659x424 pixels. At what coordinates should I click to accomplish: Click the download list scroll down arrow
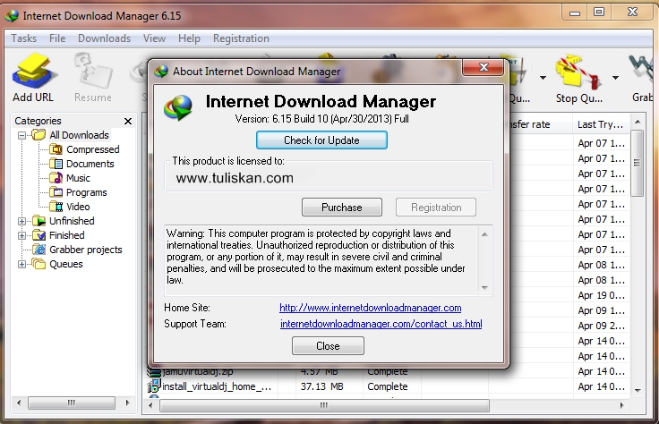tap(638, 390)
